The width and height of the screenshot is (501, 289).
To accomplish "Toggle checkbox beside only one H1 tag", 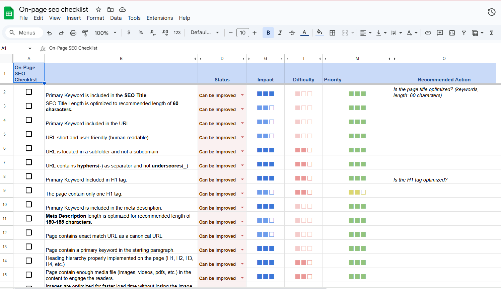I will click(29, 190).
